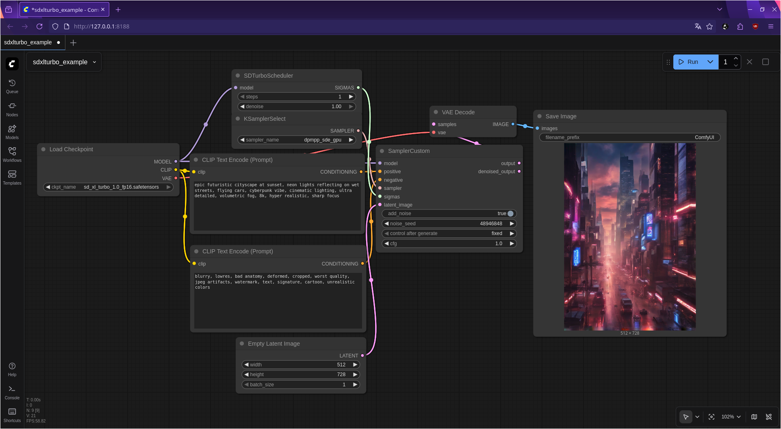Open Help from the sidebar
This screenshot has width=781, height=429.
coord(12,368)
